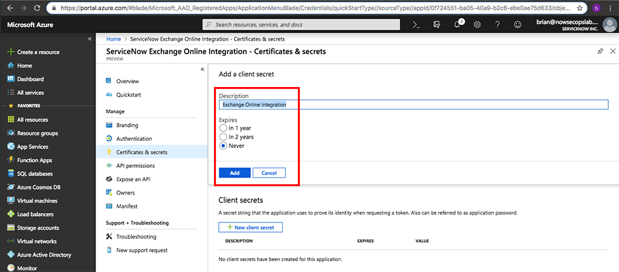Screen dimensions: 619x272
Task: Open help question mark icon
Action: [497, 24]
